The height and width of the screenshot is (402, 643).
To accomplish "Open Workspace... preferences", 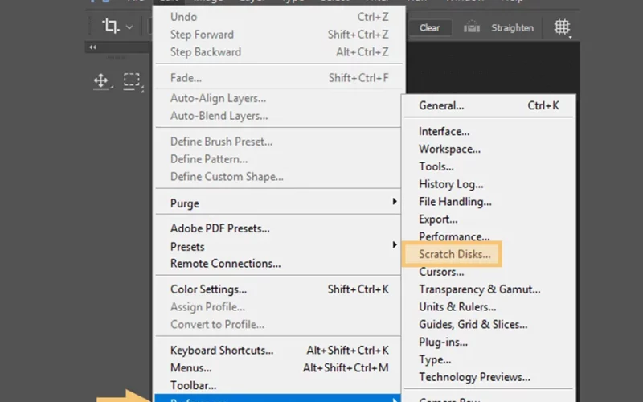I will [x=489, y=149].
